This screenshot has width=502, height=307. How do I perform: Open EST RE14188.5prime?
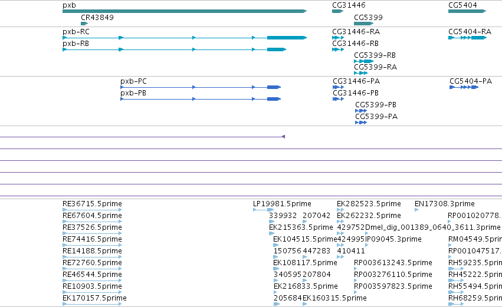click(x=92, y=251)
